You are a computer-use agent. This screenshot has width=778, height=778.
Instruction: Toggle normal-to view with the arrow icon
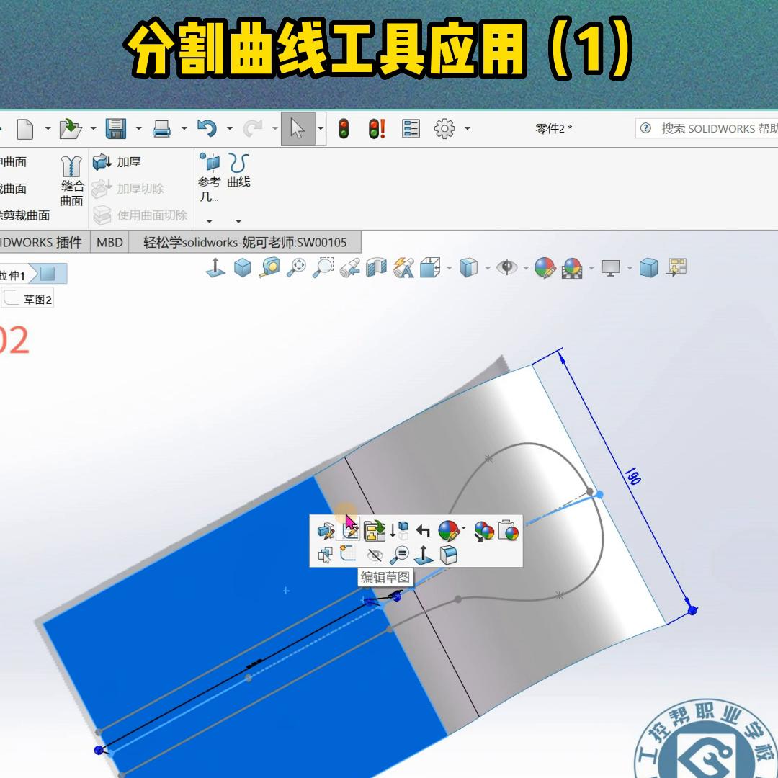424,553
